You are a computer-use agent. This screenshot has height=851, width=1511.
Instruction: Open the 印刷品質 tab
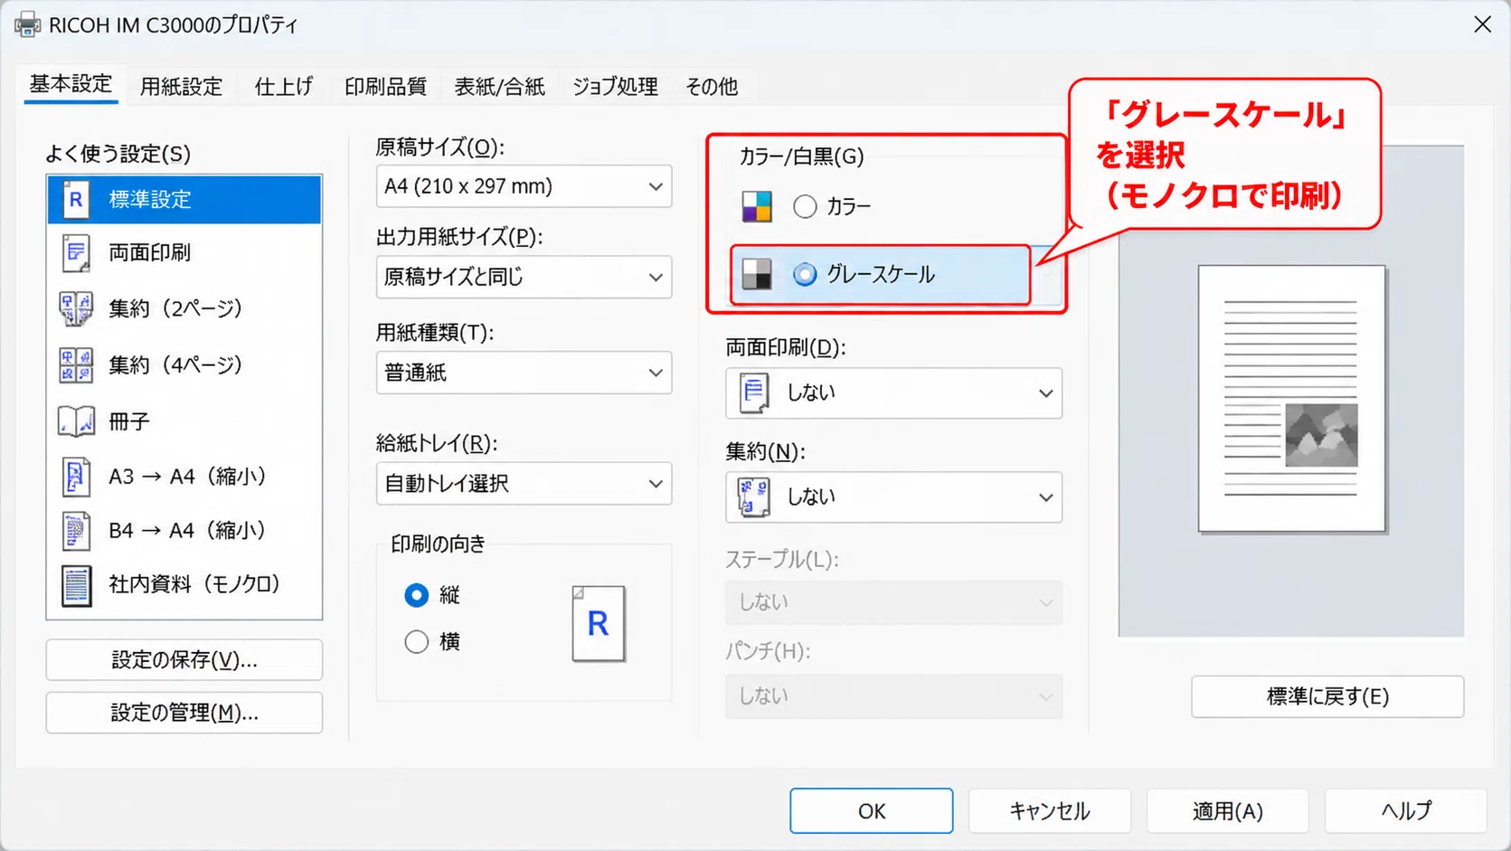[x=385, y=86]
